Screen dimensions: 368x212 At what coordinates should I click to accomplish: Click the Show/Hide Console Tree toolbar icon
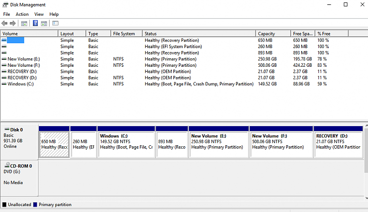(24, 23)
